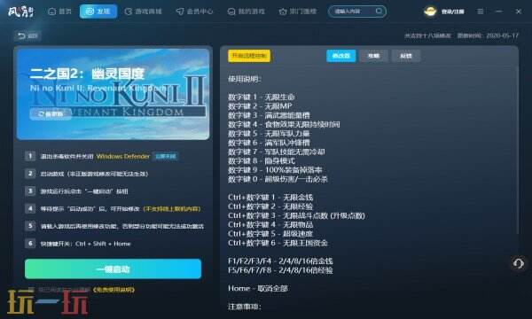Click the line Ctrl+数字键 5 - 超级速度
The width and height of the screenshot is (532, 319).
click(270, 234)
